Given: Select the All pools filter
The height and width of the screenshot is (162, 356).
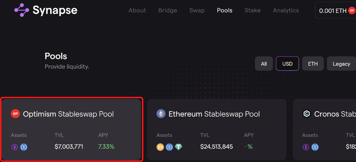Looking at the screenshot, I should pos(264,64).
